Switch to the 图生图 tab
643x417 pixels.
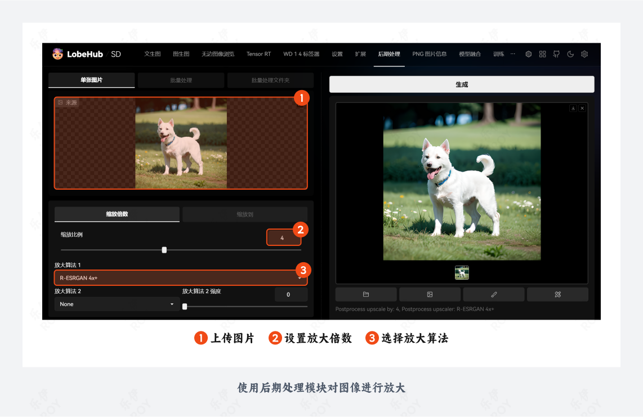181,54
